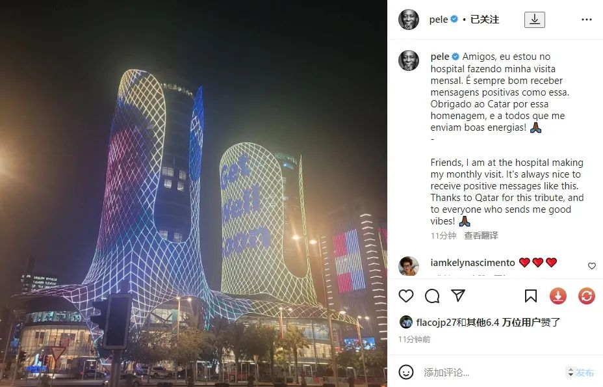Click the red download circle icon
This screenshot has height=387, width=603.
558,296
